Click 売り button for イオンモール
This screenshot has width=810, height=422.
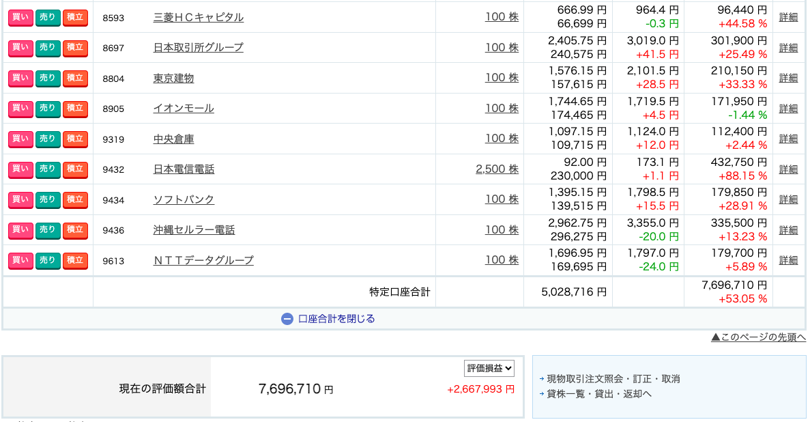[x=48, y=109]
